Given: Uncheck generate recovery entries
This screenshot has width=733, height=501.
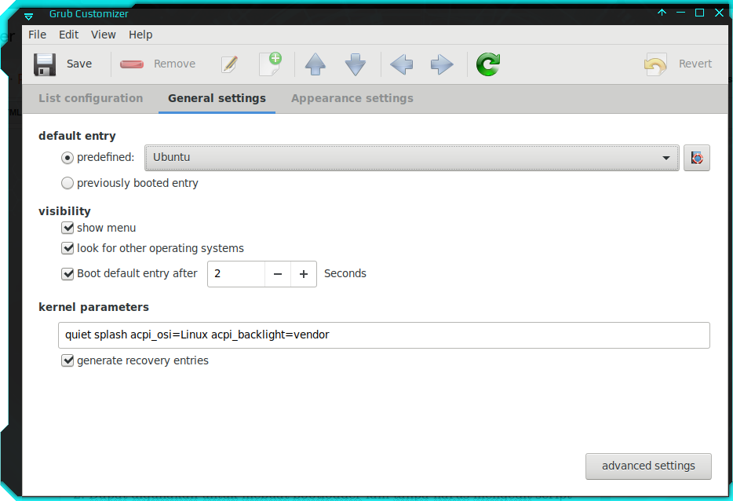Looking at the screenshot, I should [x=67, y=360].
